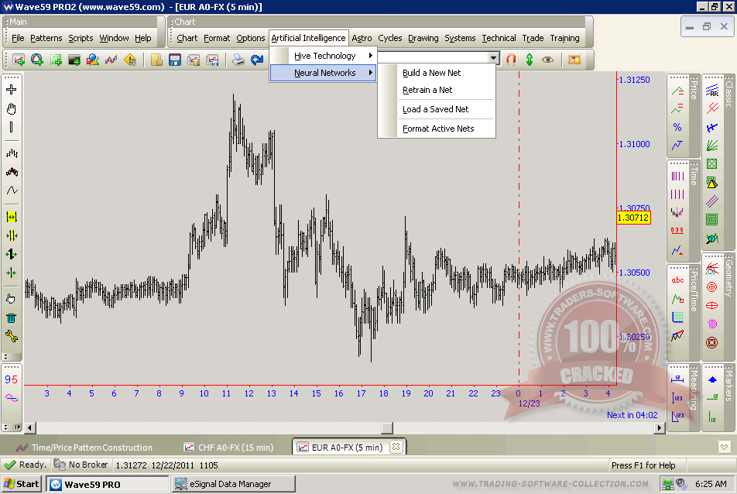Expand the left toolbar overflow chevron
The width and height of the screenshot is (737, 494).
[x=6, y=357]
